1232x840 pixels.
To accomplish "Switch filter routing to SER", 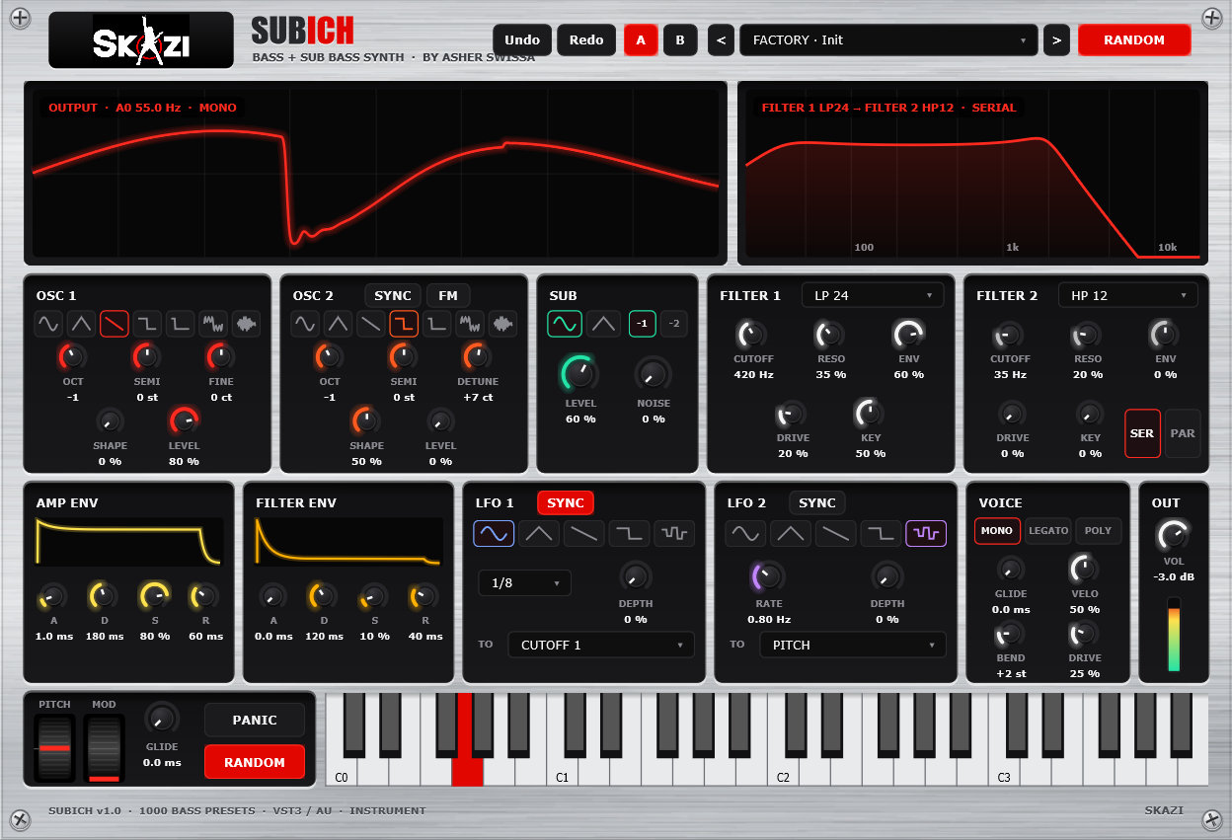I will click(1142, 433).
